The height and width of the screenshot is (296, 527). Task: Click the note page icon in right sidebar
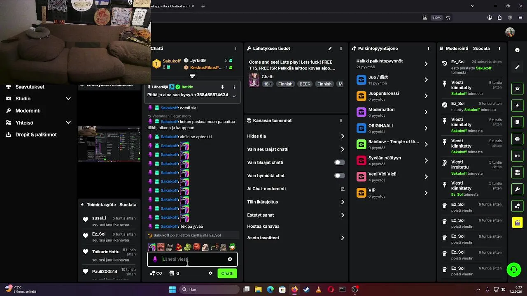(517, 123)
